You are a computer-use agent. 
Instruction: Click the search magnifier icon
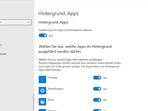tap(29, 22)
